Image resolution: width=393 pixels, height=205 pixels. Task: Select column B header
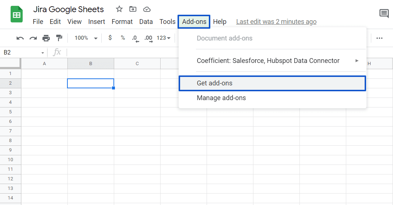91,64
